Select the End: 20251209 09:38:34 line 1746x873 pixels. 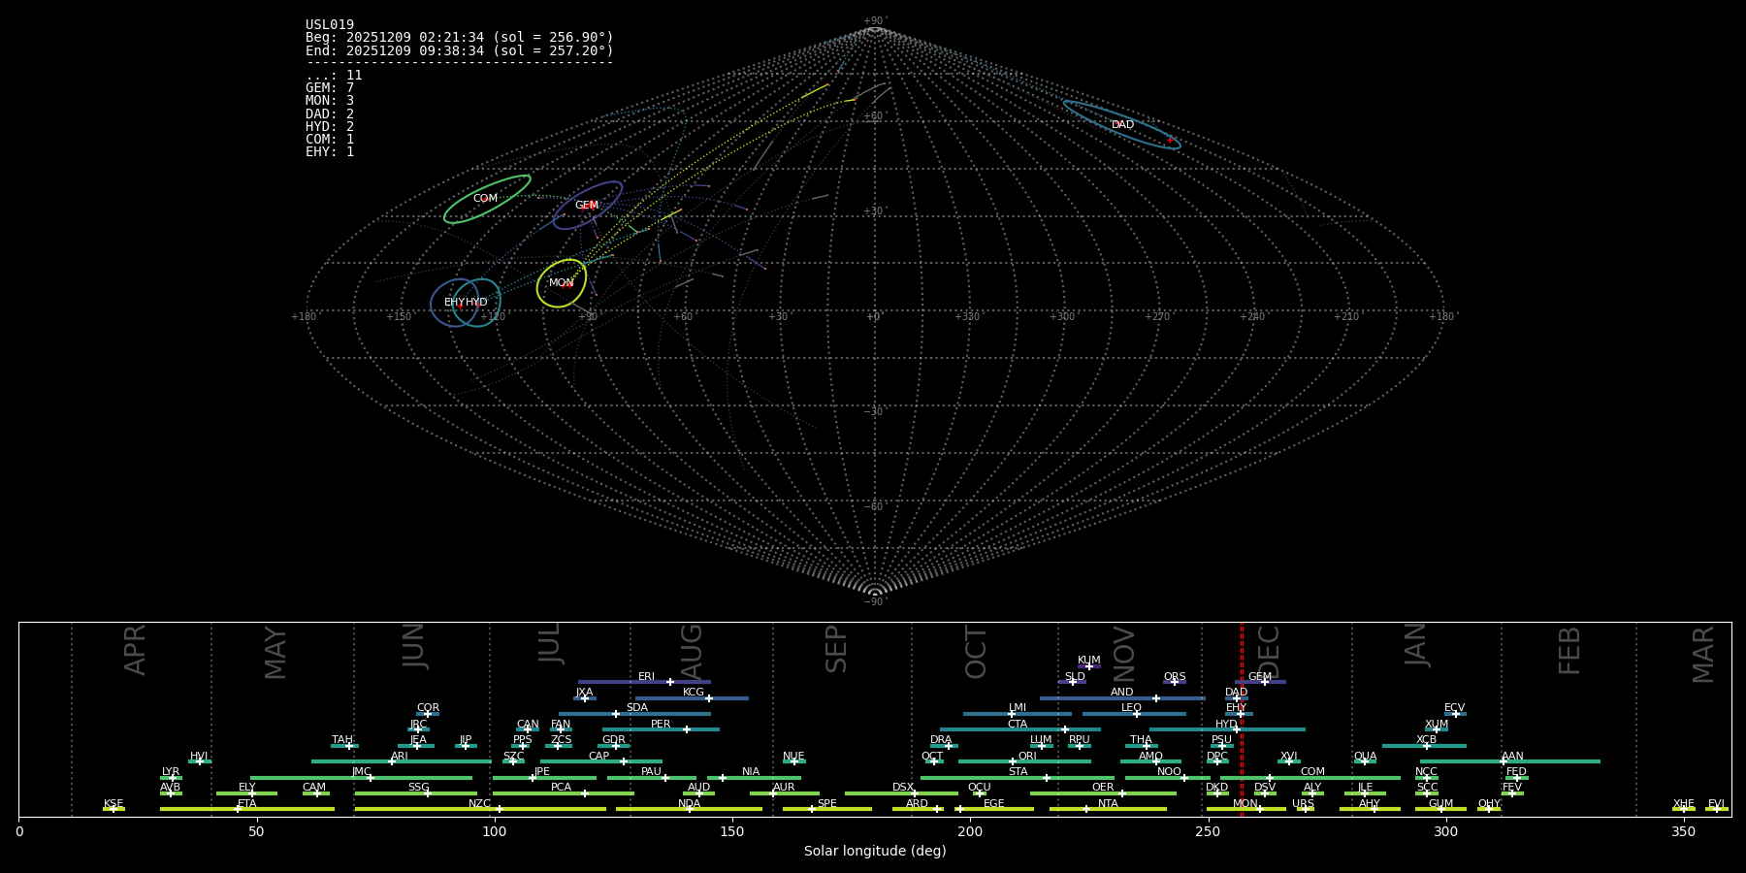pos(460,50)
